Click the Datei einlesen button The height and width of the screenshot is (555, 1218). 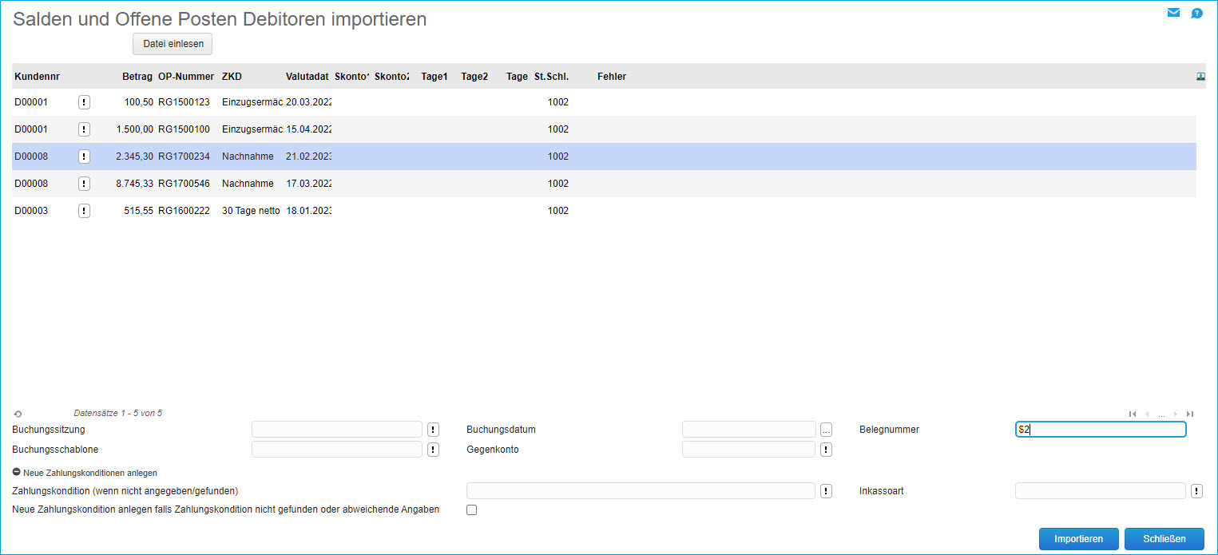[x=173, y=44]
